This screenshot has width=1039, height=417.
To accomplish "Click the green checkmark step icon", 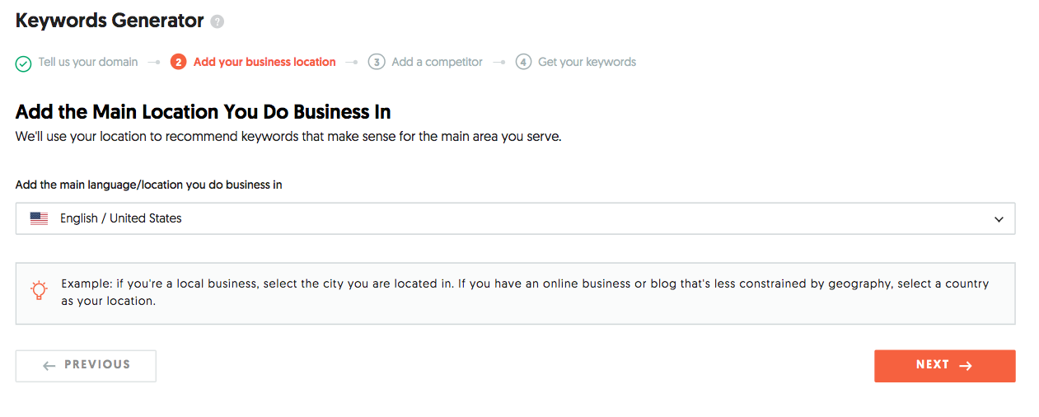I will [24, 63].
